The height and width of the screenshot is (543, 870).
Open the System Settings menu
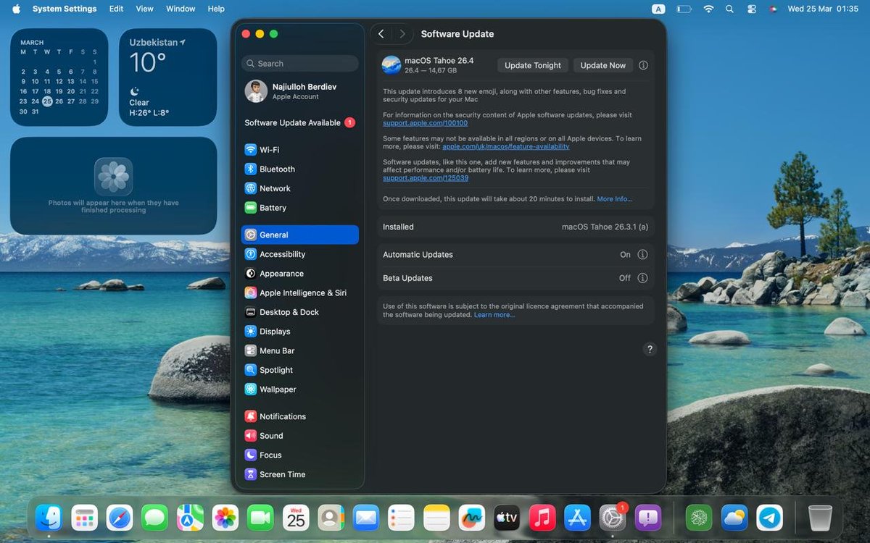65,9
